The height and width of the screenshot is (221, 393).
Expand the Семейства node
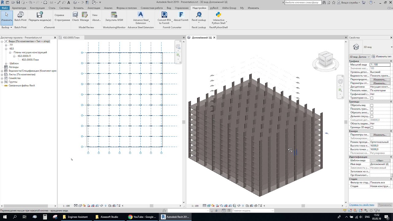tap(2, 78)
